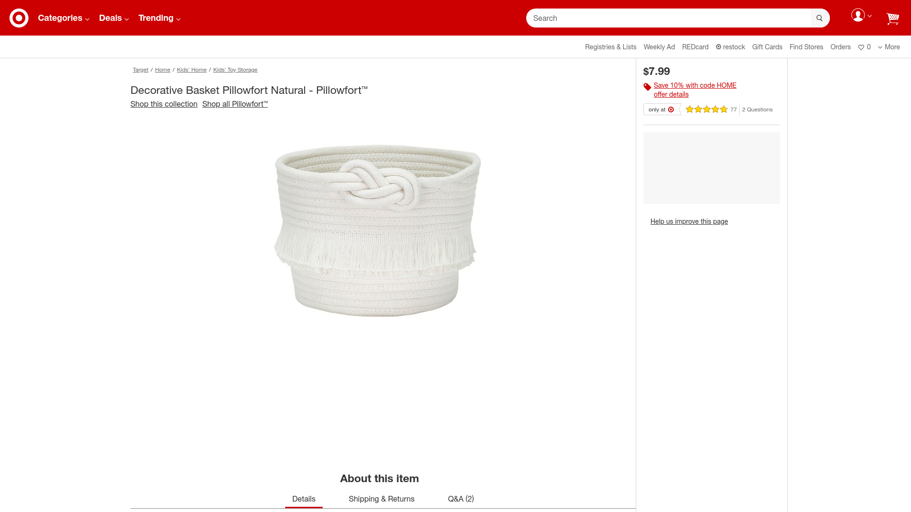
Task: Click the basket product image
Action: pos(378,231)
